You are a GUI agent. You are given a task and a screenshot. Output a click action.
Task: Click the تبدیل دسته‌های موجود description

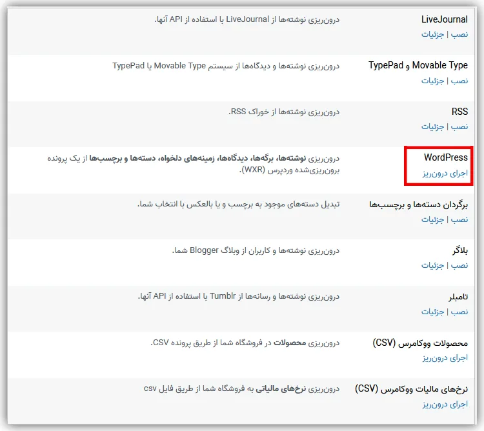point(238,205)
